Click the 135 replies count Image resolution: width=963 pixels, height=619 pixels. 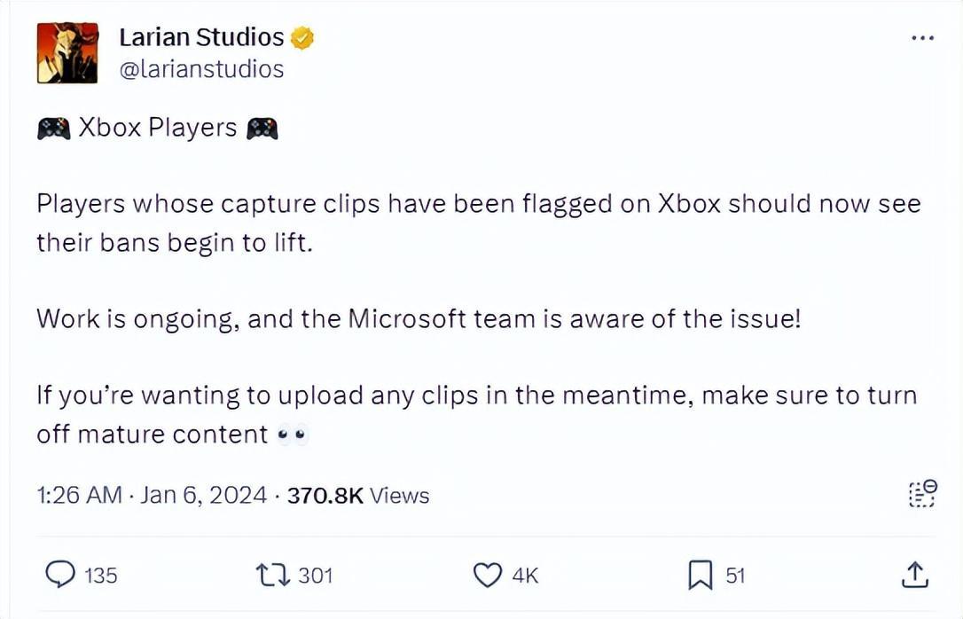[100, 576]
